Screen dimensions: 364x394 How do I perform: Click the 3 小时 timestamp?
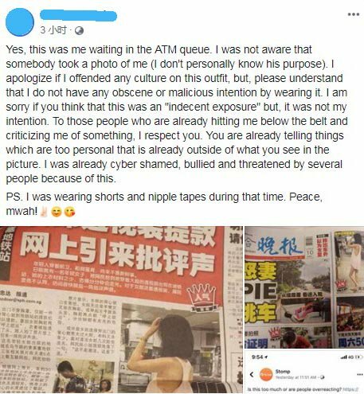click(53, 30)
